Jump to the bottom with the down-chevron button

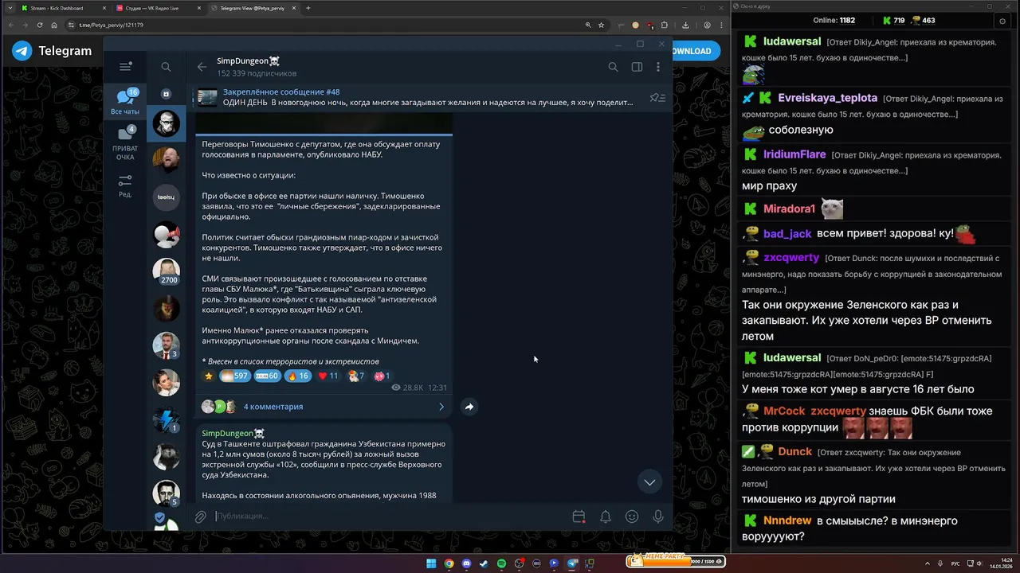click(x=649, y=481)
